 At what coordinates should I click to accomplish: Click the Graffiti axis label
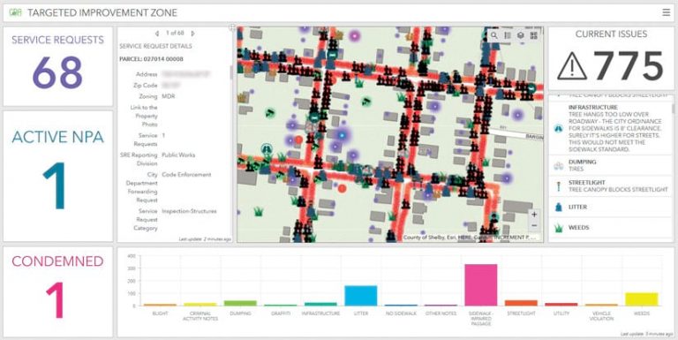click(x=280, y=314)
